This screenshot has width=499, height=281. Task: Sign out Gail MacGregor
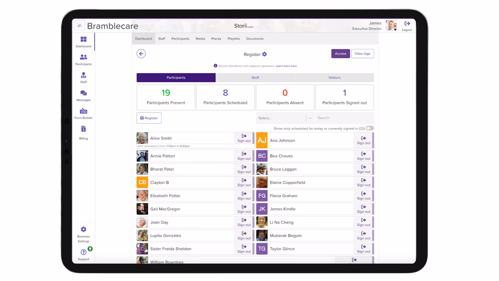coord(244,209)
